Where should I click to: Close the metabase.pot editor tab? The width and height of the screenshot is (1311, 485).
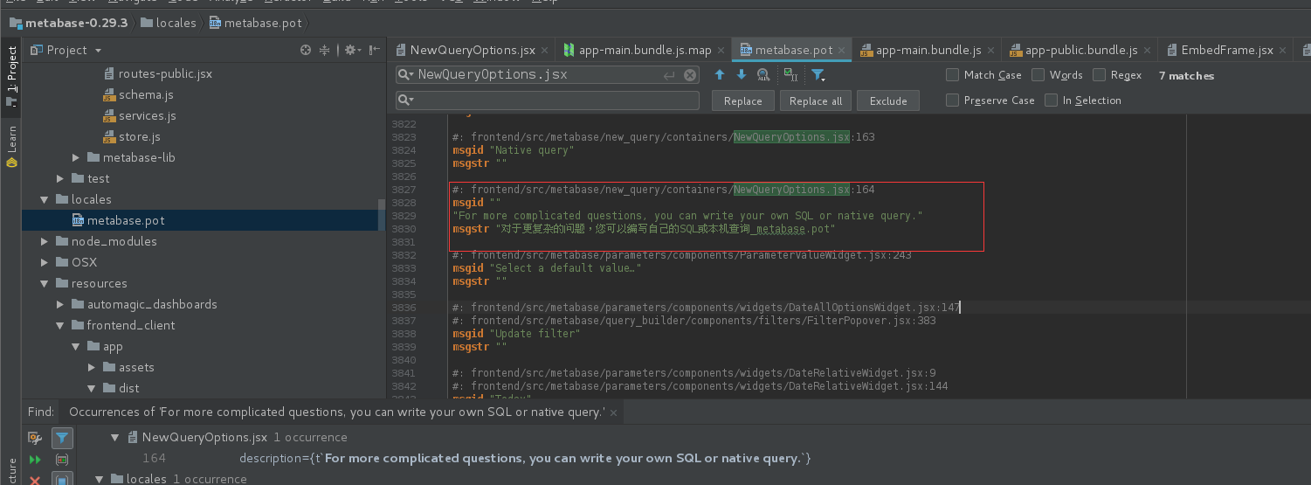(x=843, y=52)
